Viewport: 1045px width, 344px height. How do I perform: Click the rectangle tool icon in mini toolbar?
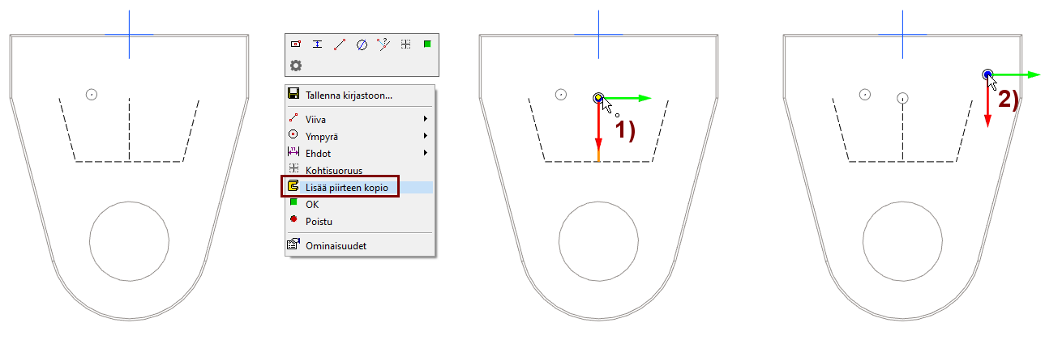tap(295, 45)
